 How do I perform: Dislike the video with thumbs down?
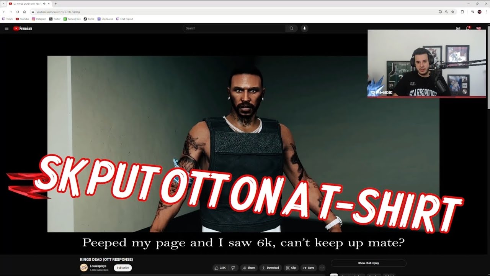[233, 268]
